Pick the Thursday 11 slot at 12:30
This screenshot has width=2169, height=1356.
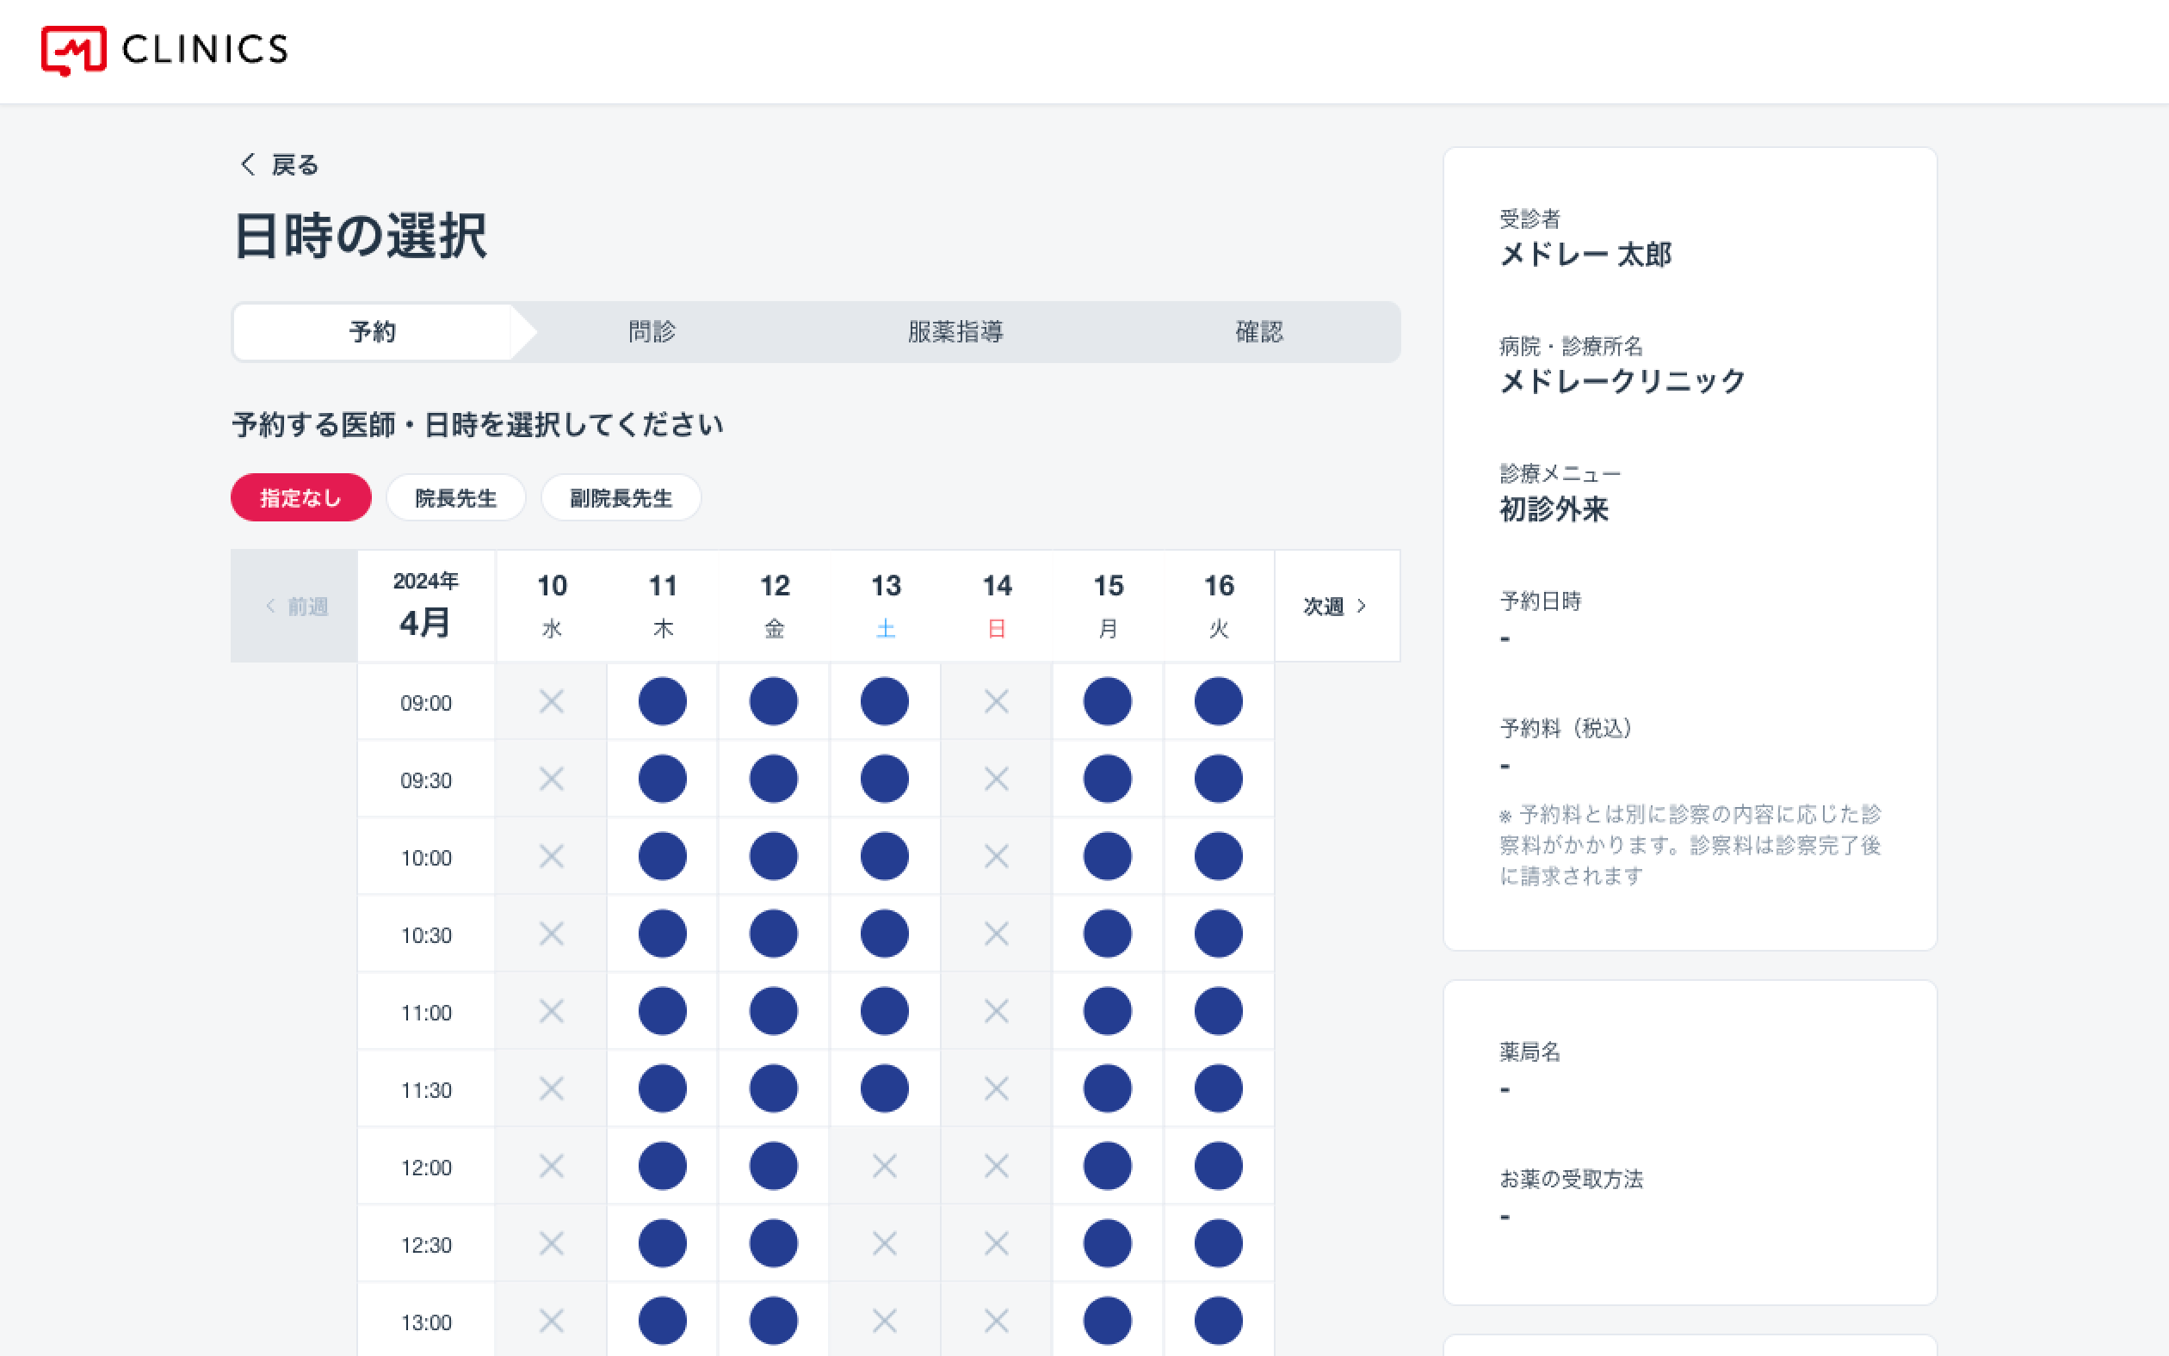coord(662,1244)
